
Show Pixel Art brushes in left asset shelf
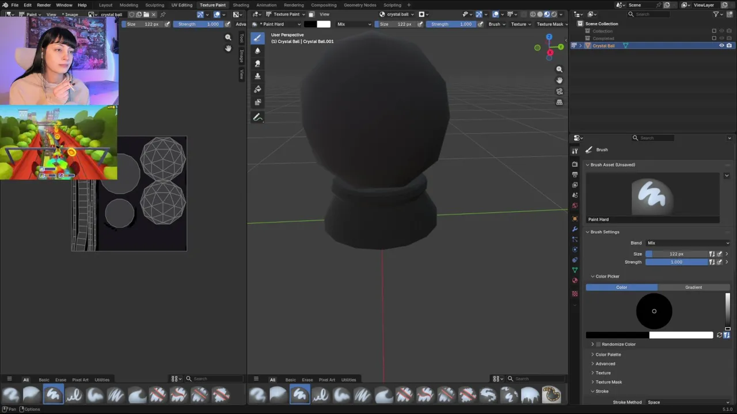pyautogui.click(x=80, y=379)
